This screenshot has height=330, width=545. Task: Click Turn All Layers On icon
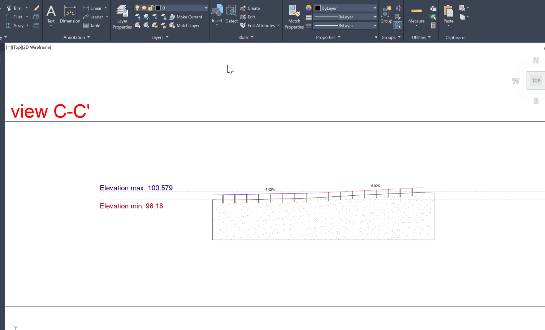(x=137, y=25)
